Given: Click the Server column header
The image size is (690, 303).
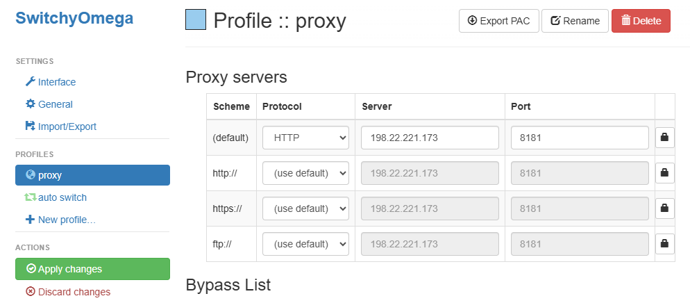Looking at the screenshot, I should pos(377,106).
